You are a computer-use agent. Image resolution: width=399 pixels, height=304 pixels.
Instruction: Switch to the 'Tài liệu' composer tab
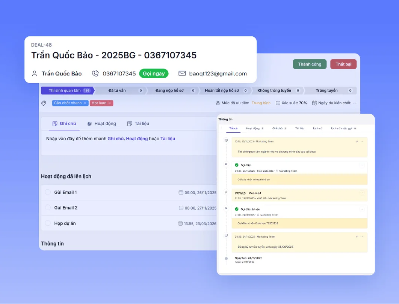pyautogui.click(x=138, y=124)
